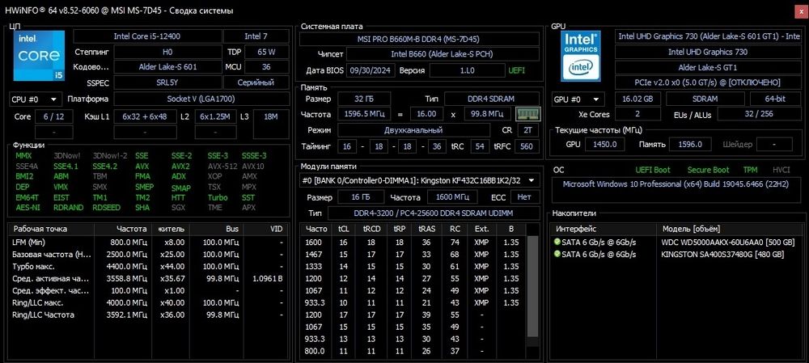
Task: Click the 3558.8 МГц average active frequency
Action: click(129, 278)
